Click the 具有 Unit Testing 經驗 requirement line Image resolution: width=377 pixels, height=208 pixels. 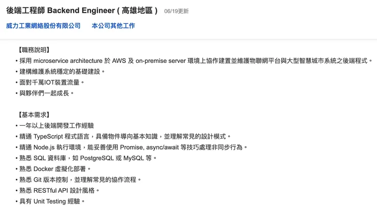pyautogui.click(x=50, y=201)
